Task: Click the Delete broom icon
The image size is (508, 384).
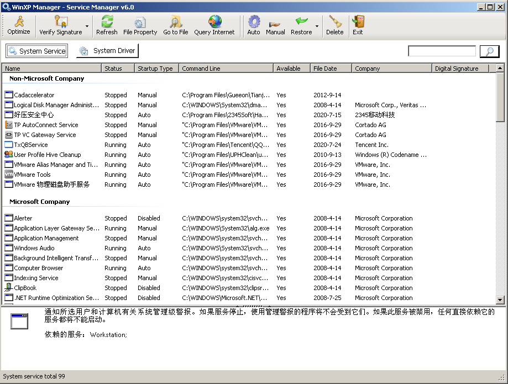Action: coord(334,25)
